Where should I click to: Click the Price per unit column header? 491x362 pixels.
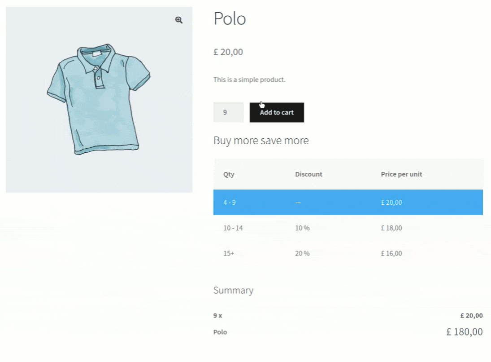pyautogui.click(x=401, y=174)
